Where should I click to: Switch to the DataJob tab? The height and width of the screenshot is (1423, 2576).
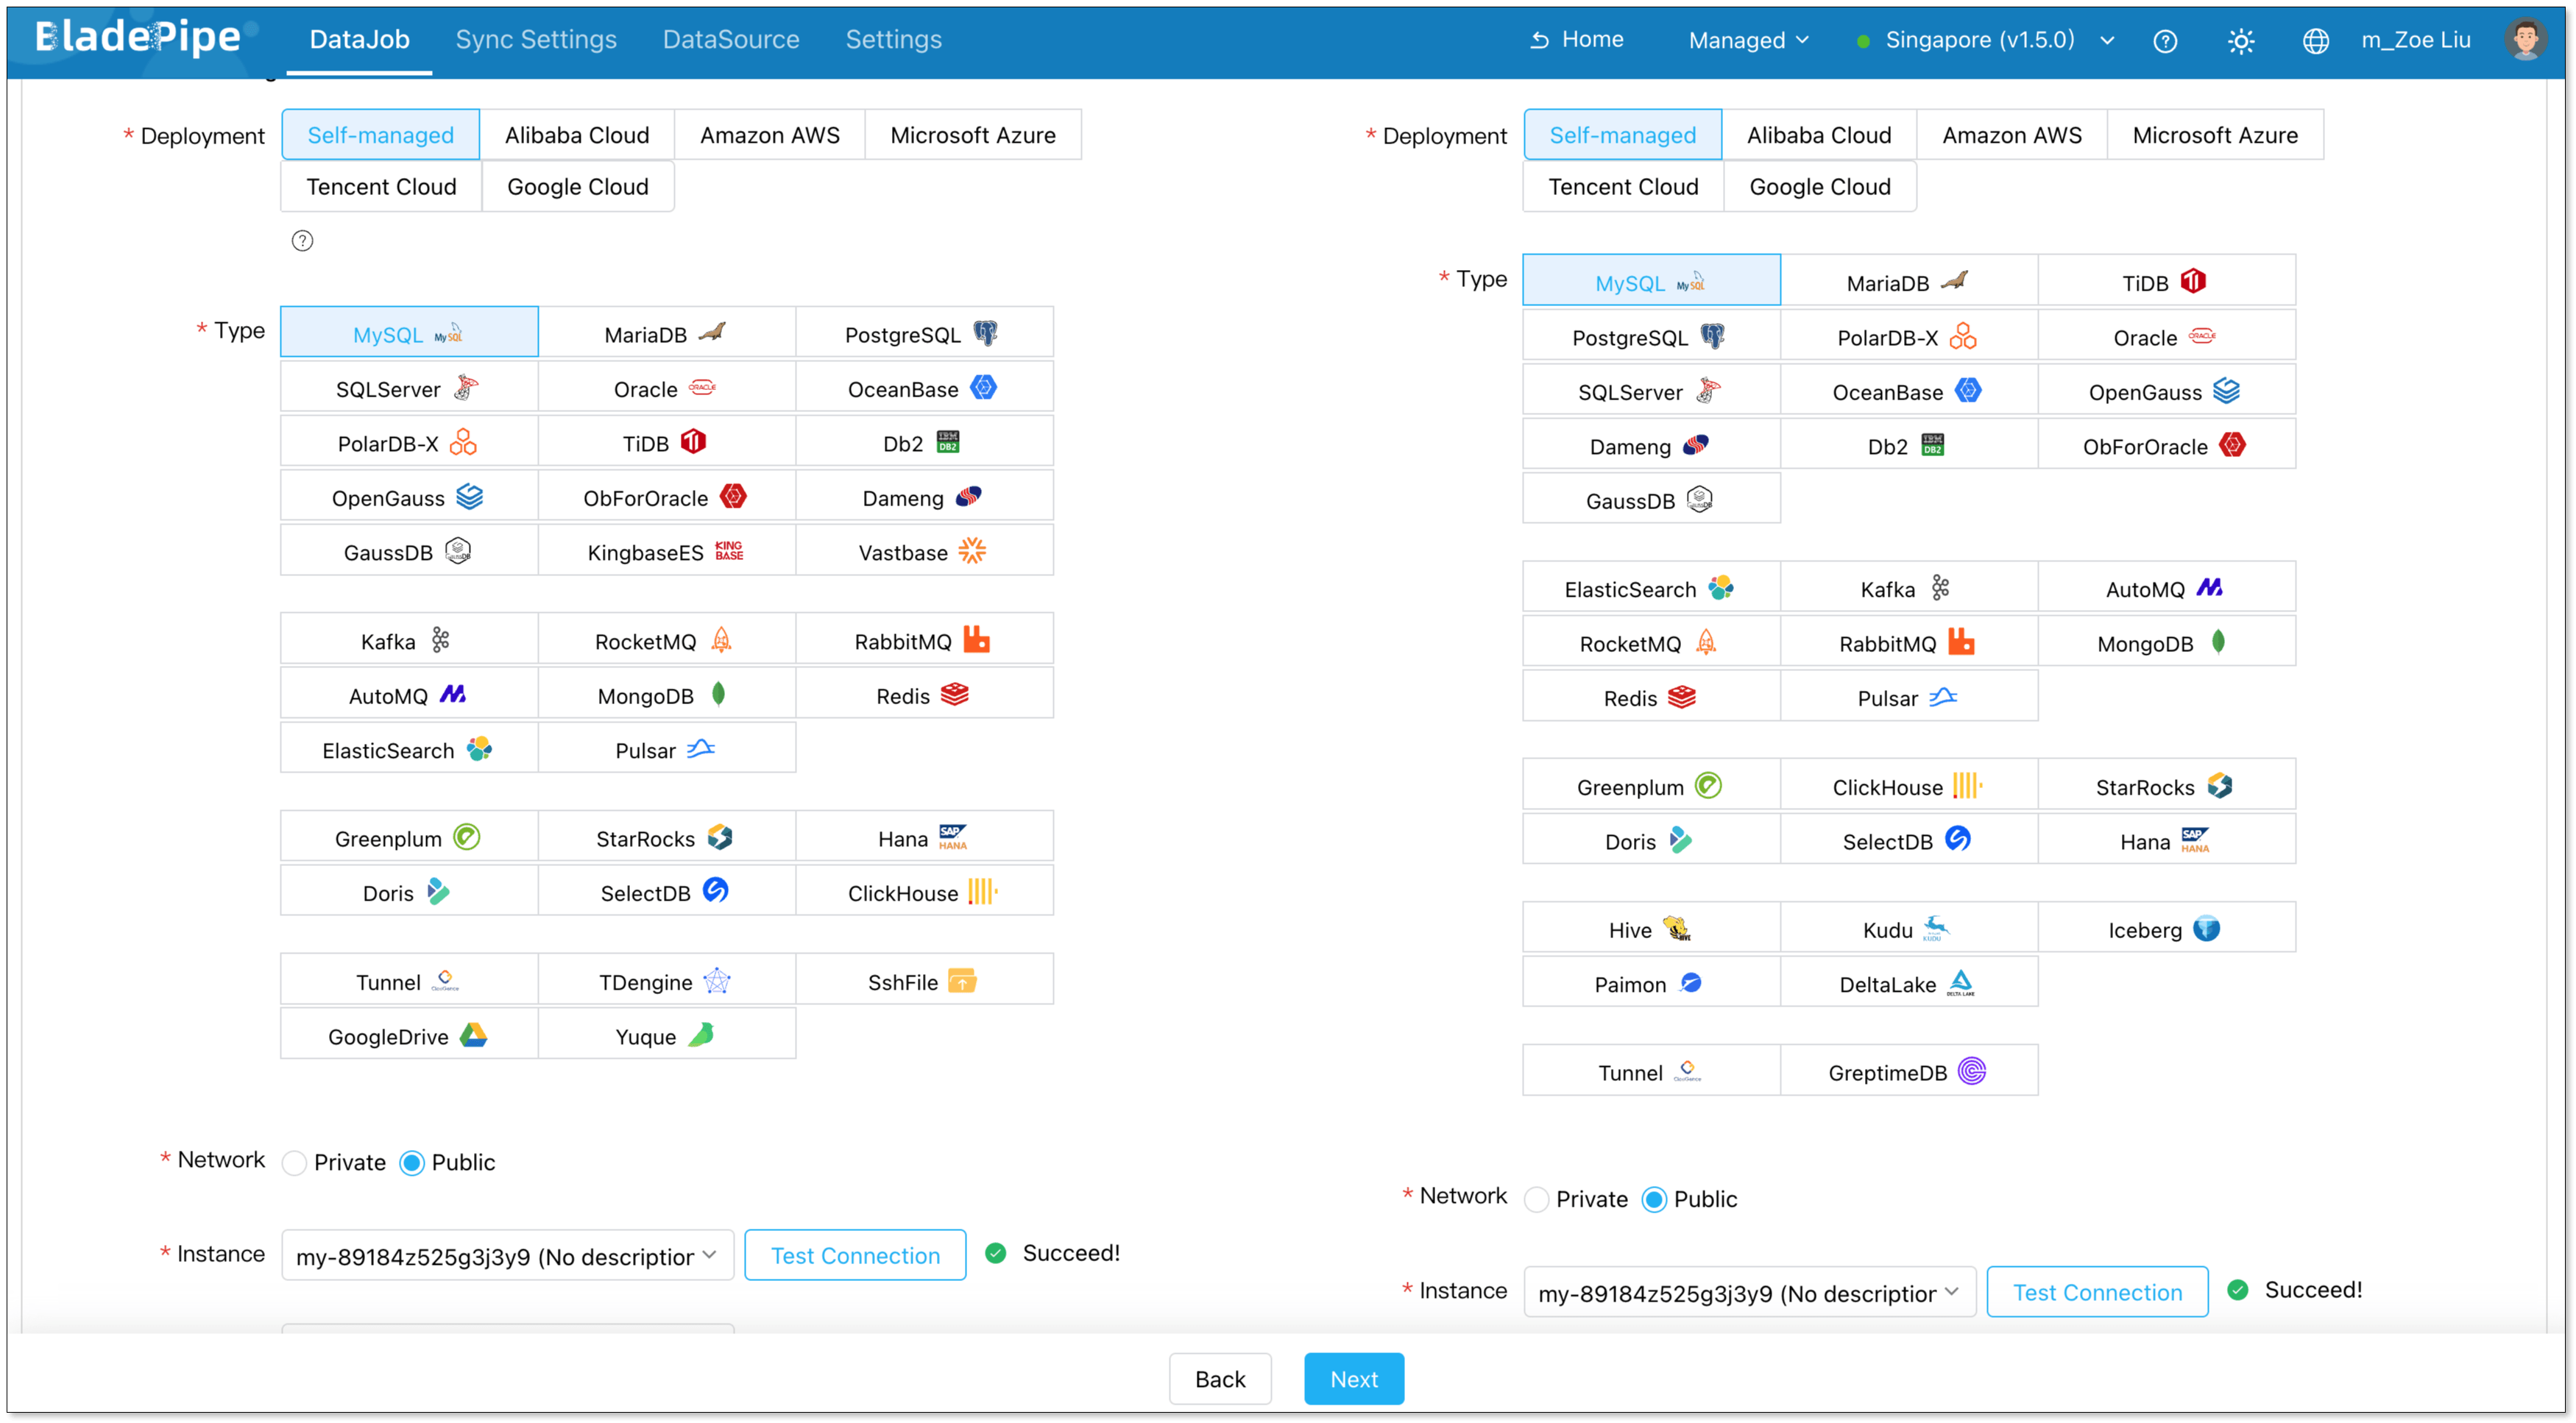[x=359, y=39]
